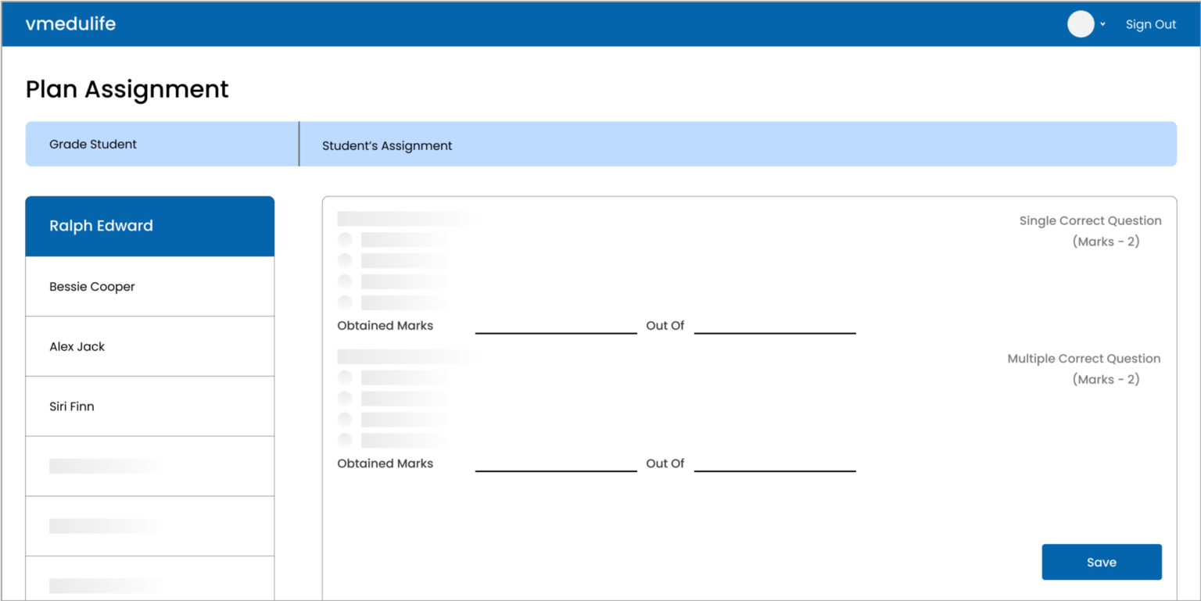Select student Ralph Edward
The image size is (1201, 601).
[x=150, y=226]
